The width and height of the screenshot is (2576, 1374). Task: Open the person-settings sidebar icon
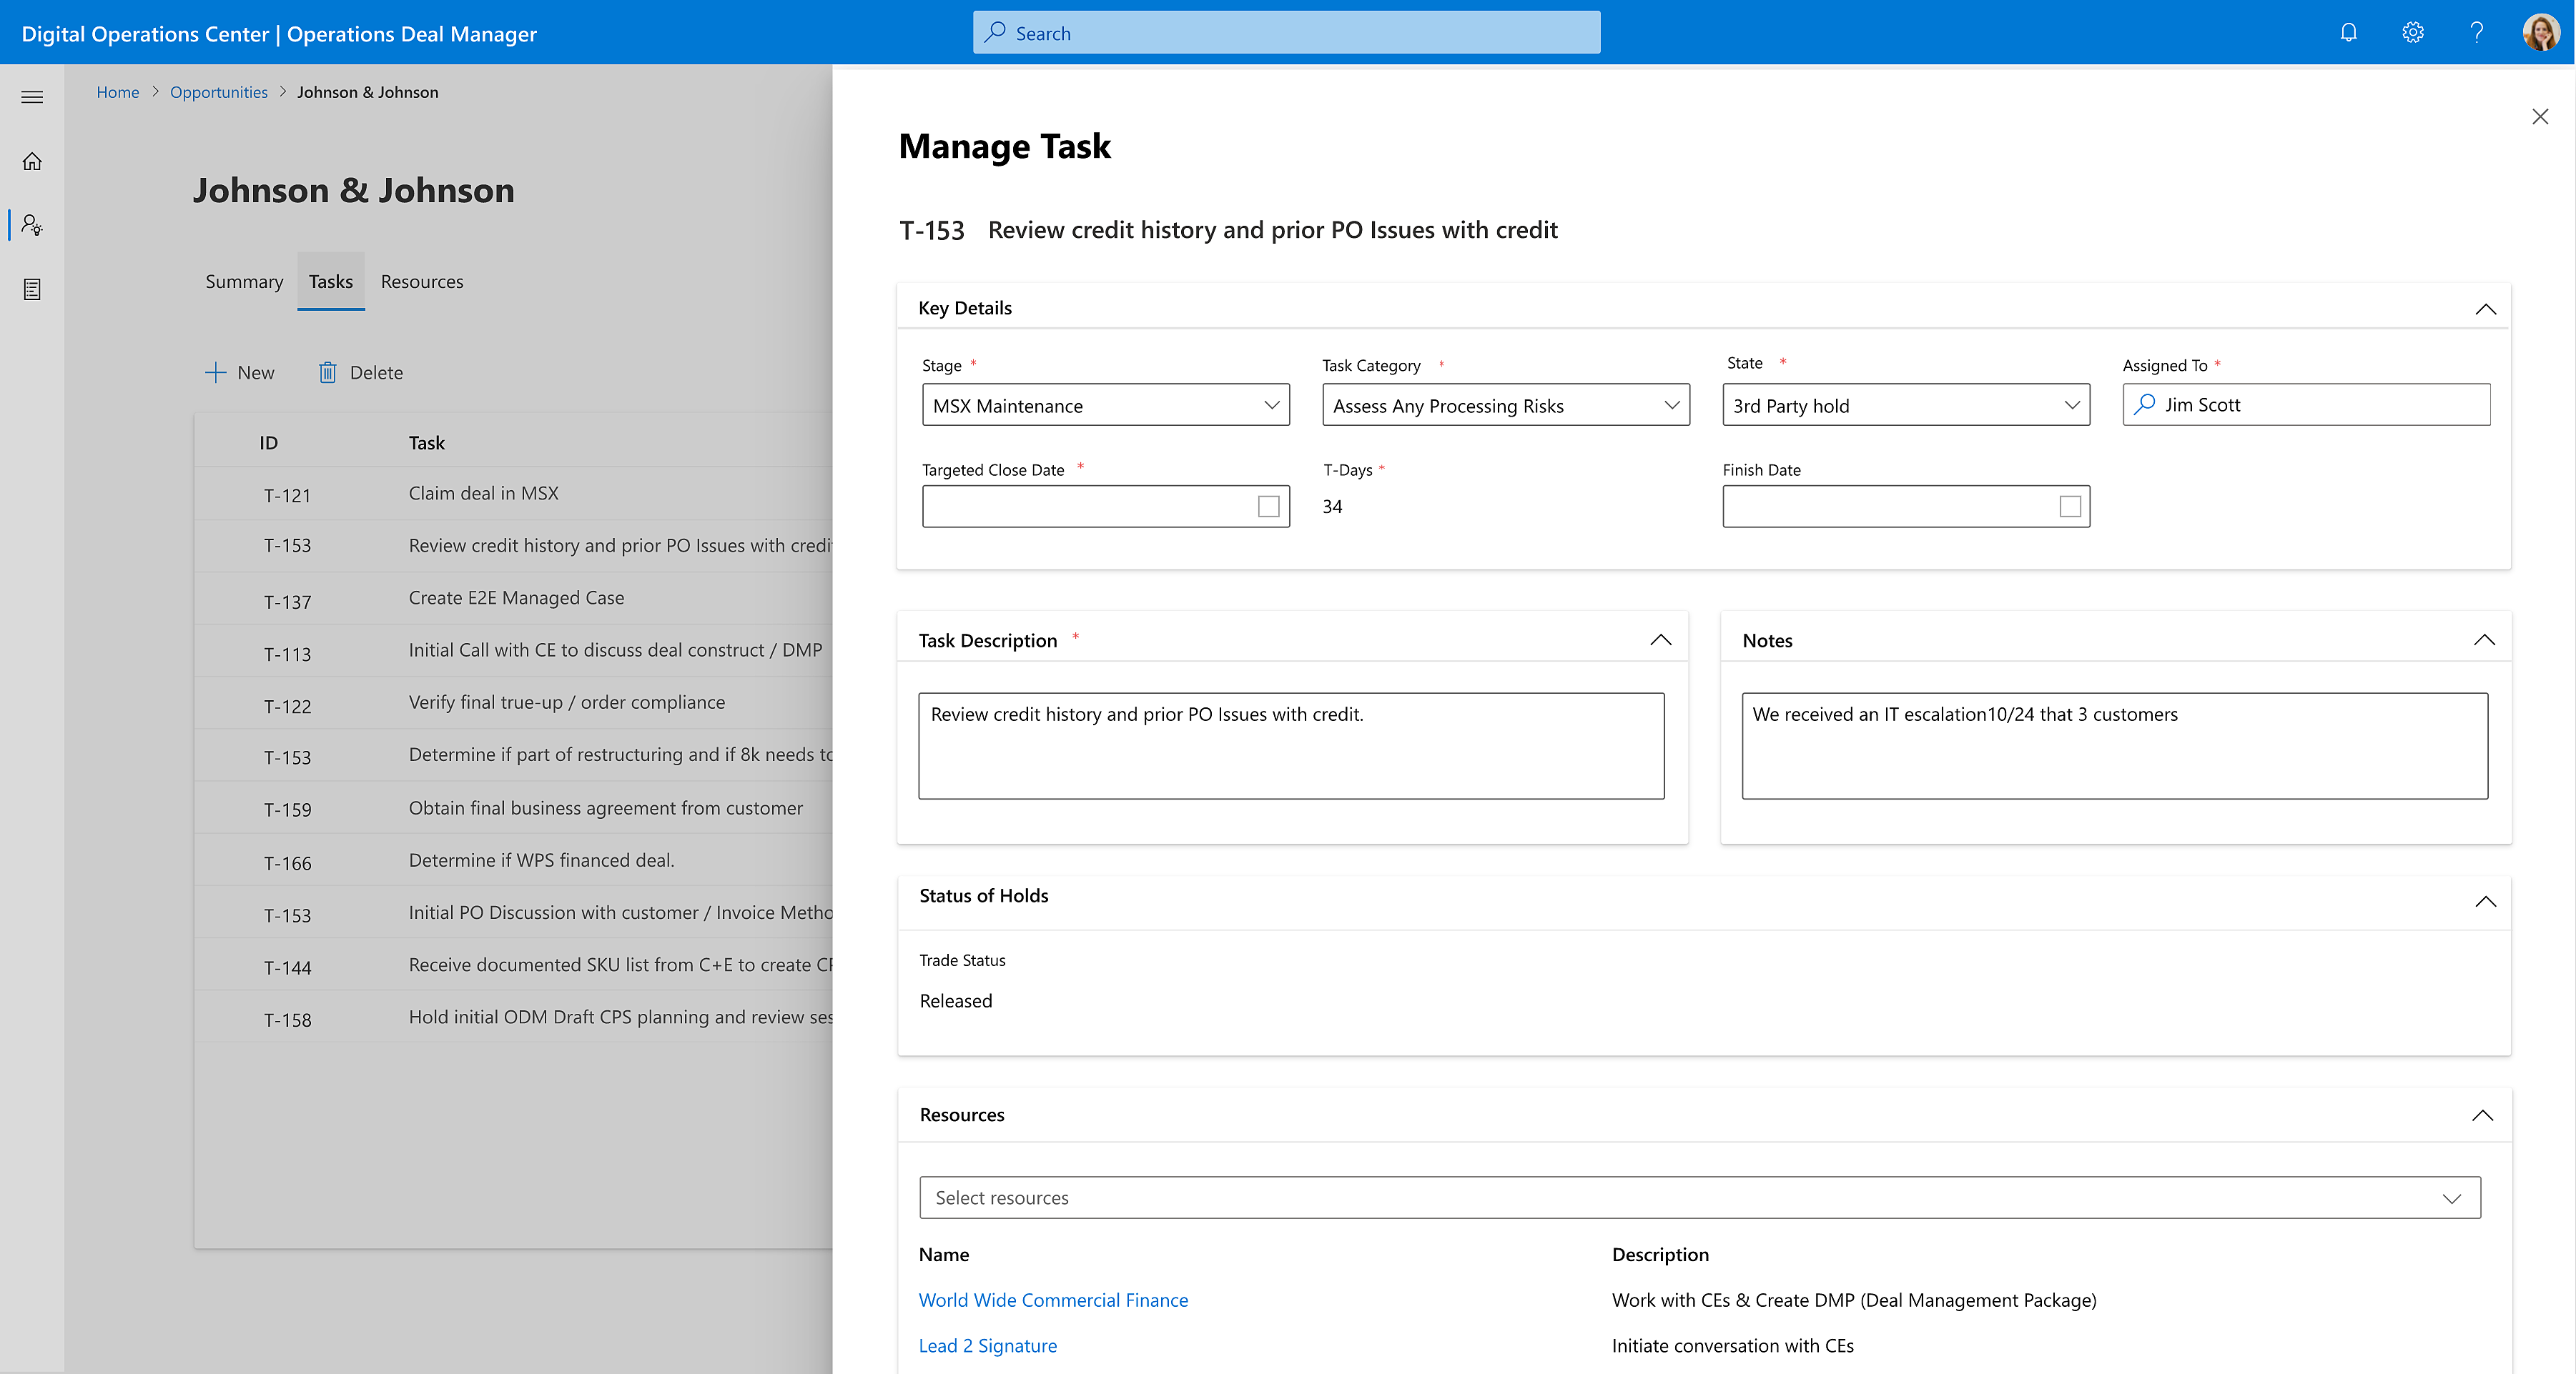[x=32, y=225]
